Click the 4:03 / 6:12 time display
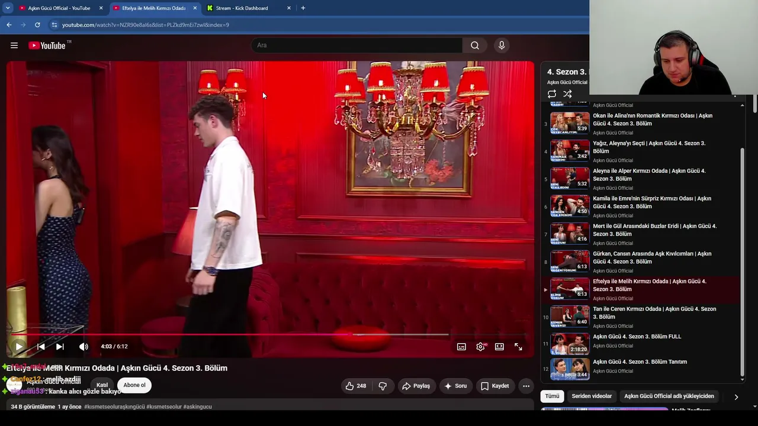758x426 pixels. 114,347
